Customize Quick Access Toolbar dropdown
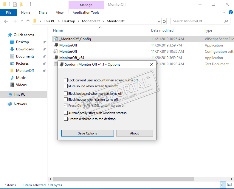Image resolution: width=234 pixels, height=189 pixels. tap(27, 5)
